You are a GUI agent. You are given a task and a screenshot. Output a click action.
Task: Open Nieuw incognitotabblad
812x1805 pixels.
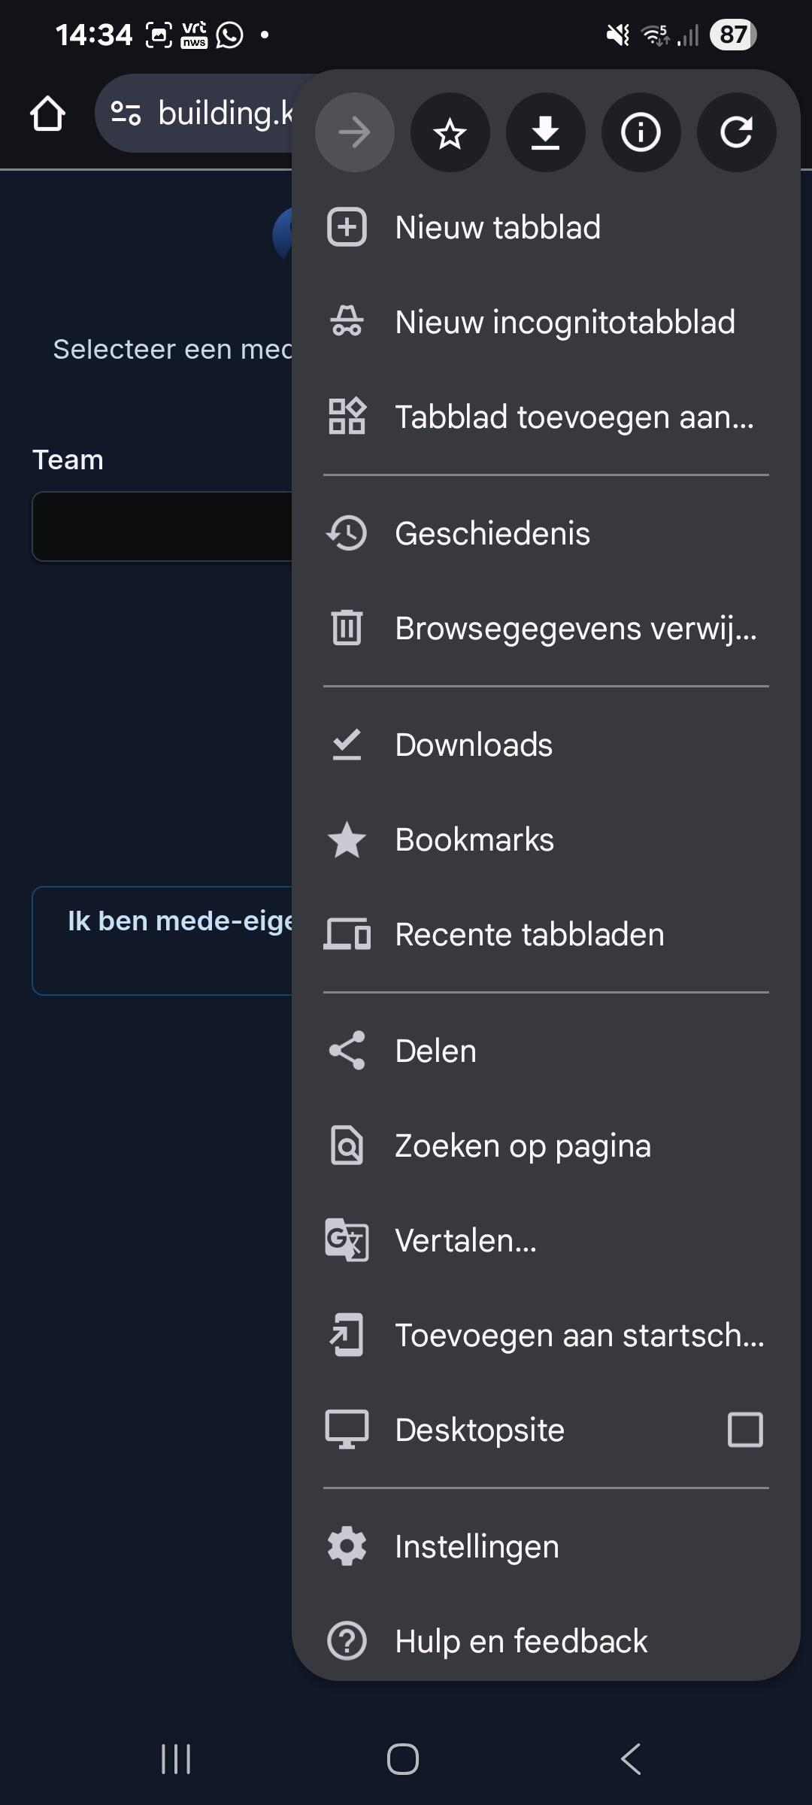546,323
